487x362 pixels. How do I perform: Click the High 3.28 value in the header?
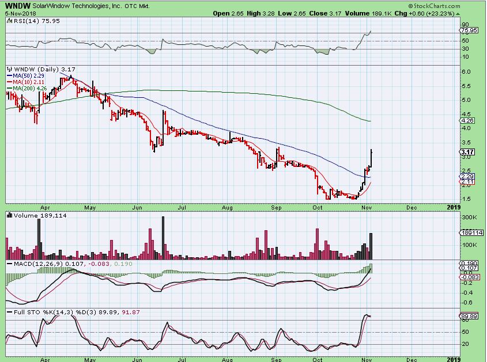(x=261, y=14)
